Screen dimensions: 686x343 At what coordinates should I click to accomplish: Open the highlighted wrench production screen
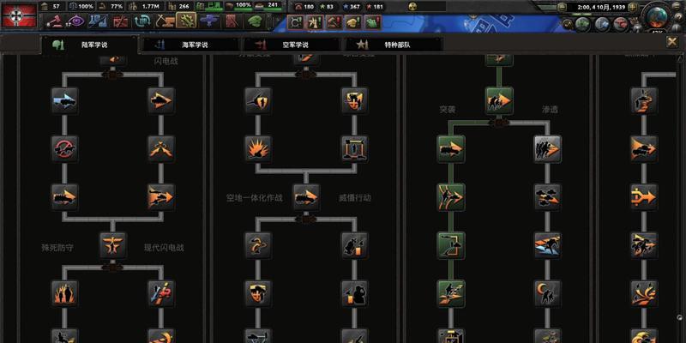point(186,20)
